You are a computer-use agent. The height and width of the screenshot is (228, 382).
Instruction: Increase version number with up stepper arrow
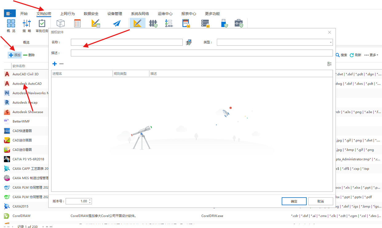coord(90,200)
